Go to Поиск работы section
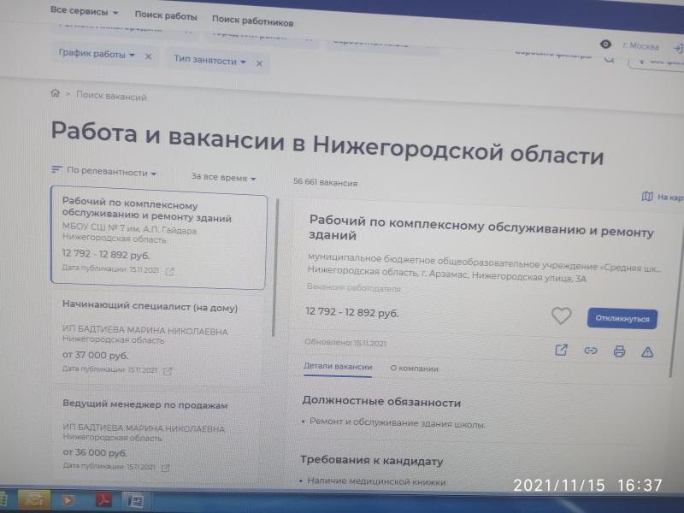 [x=166, y=15]
